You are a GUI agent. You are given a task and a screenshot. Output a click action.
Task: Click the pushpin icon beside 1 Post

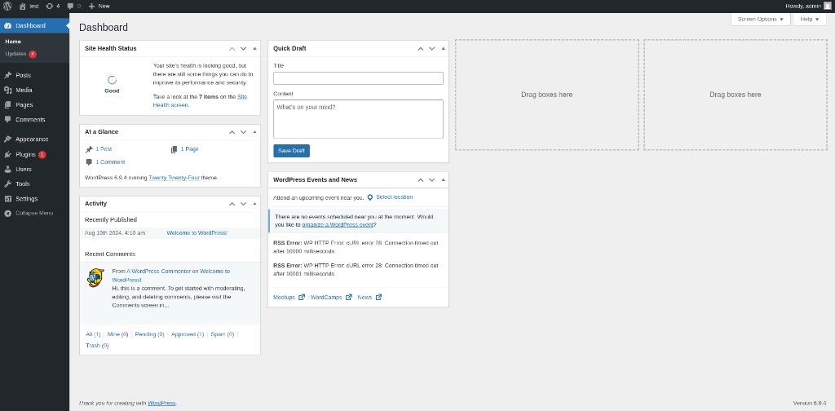pyautogui.click(x=89, y=149)
